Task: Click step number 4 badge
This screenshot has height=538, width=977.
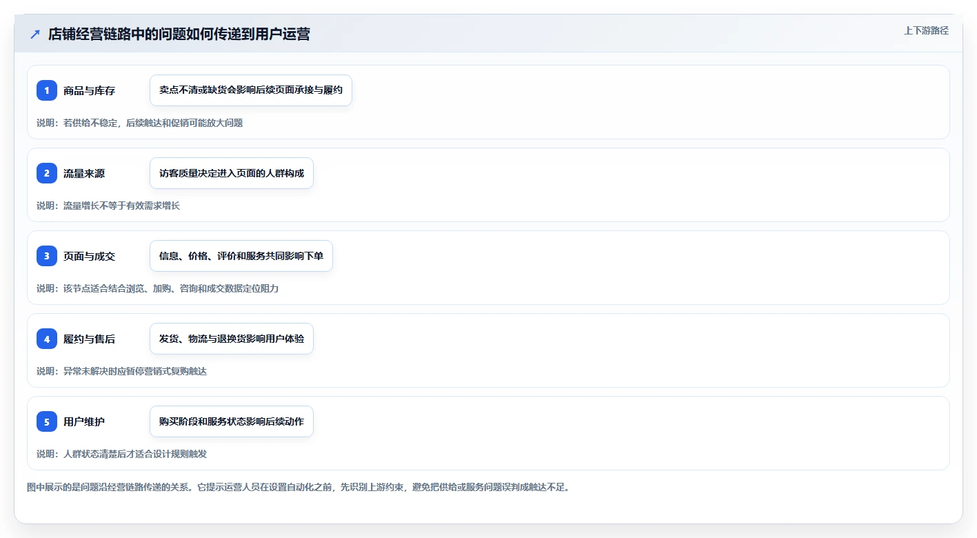Action: click(47, 339)
